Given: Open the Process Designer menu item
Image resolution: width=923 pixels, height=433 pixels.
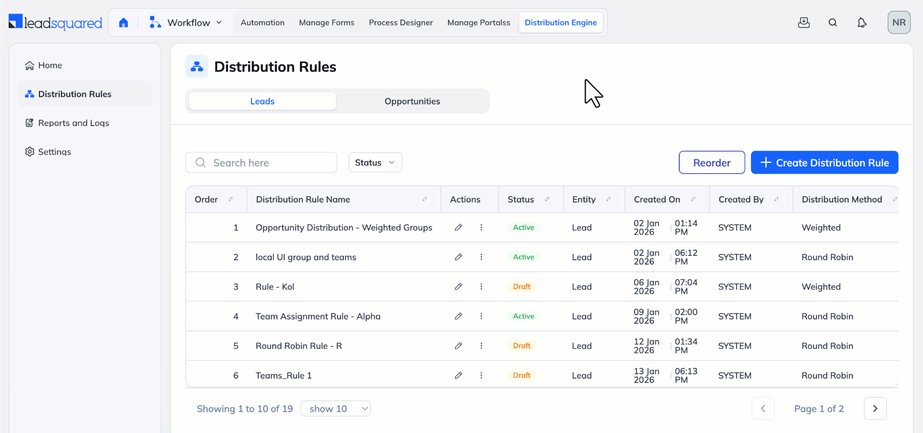Looking at the screenshot, I should (x=400, y=22).
